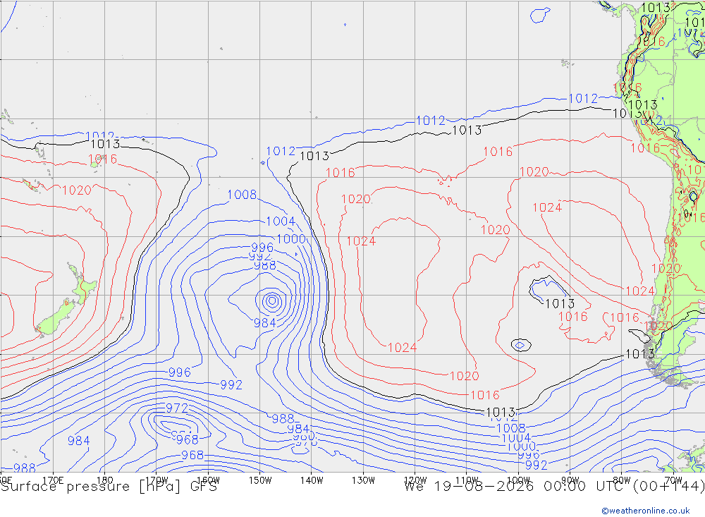Click the 120W longitude label
Screen dimensions: 705x517
(x=415, y=480)
